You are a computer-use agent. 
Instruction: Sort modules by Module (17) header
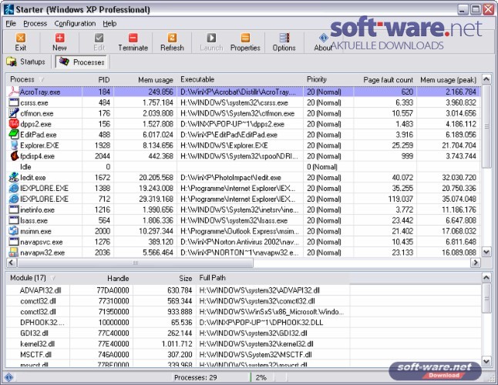[38, 278]
